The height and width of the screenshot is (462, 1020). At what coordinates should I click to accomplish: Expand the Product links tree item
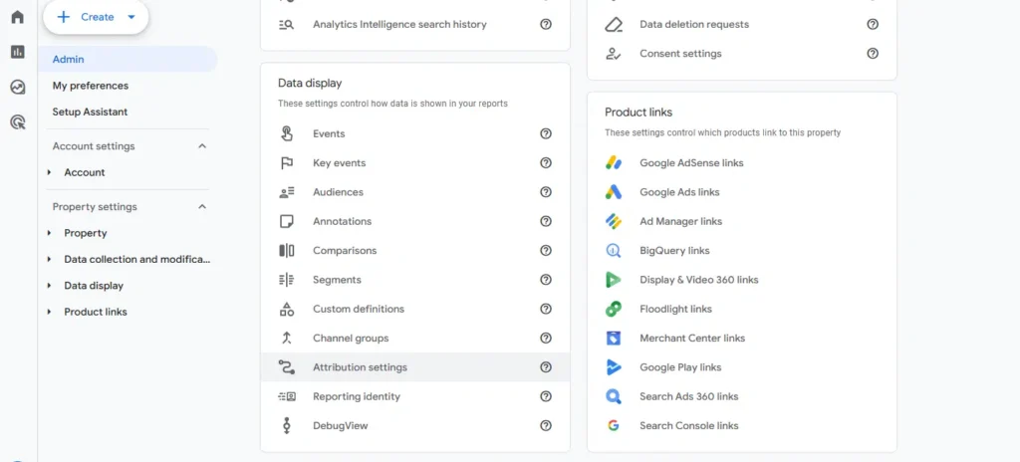pos(50,313)
